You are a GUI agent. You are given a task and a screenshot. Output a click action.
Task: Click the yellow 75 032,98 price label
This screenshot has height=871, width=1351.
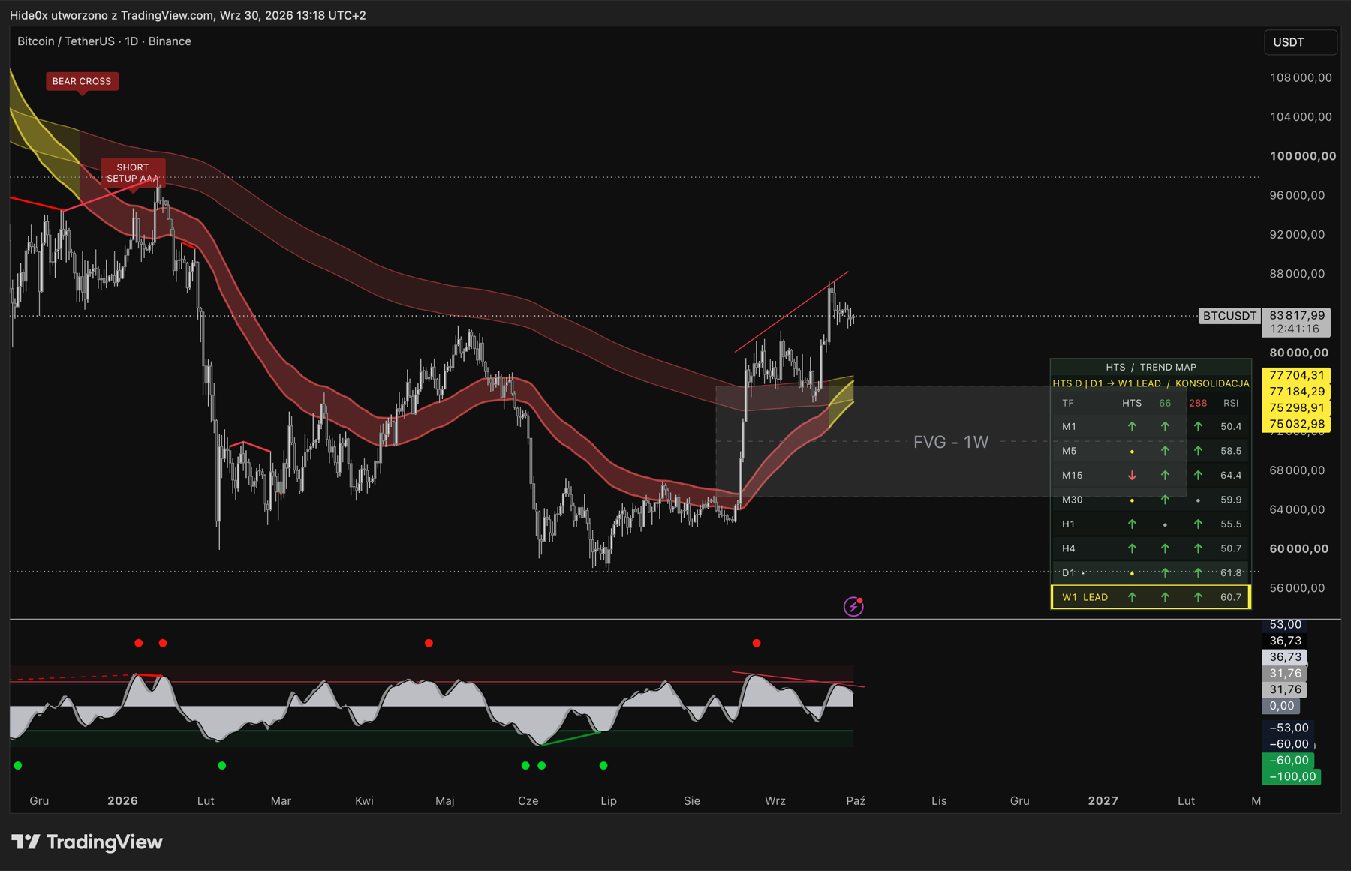(1297, 425)
